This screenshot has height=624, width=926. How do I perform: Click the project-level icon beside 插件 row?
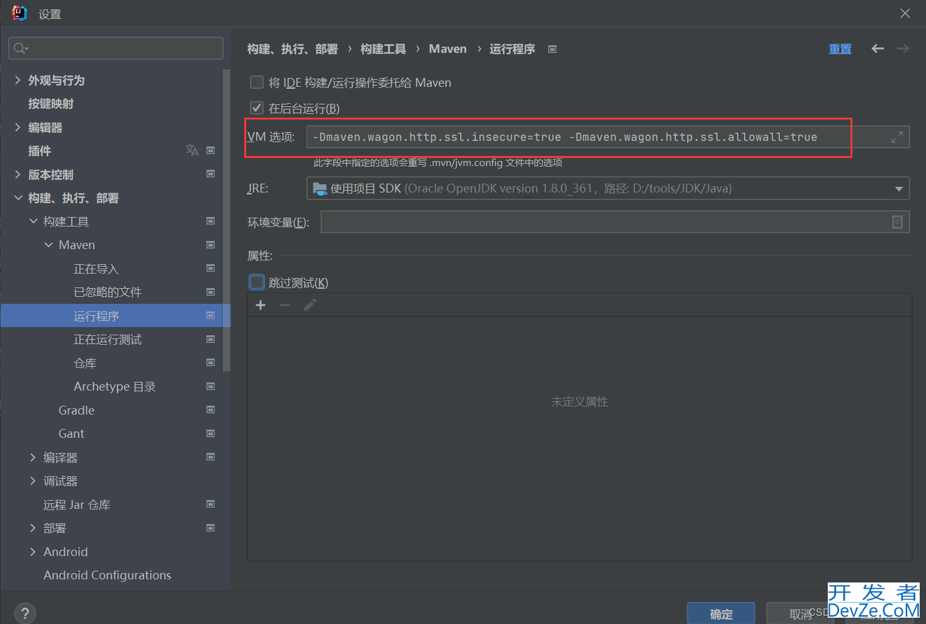pyautogui.click(x=211, y=150)
